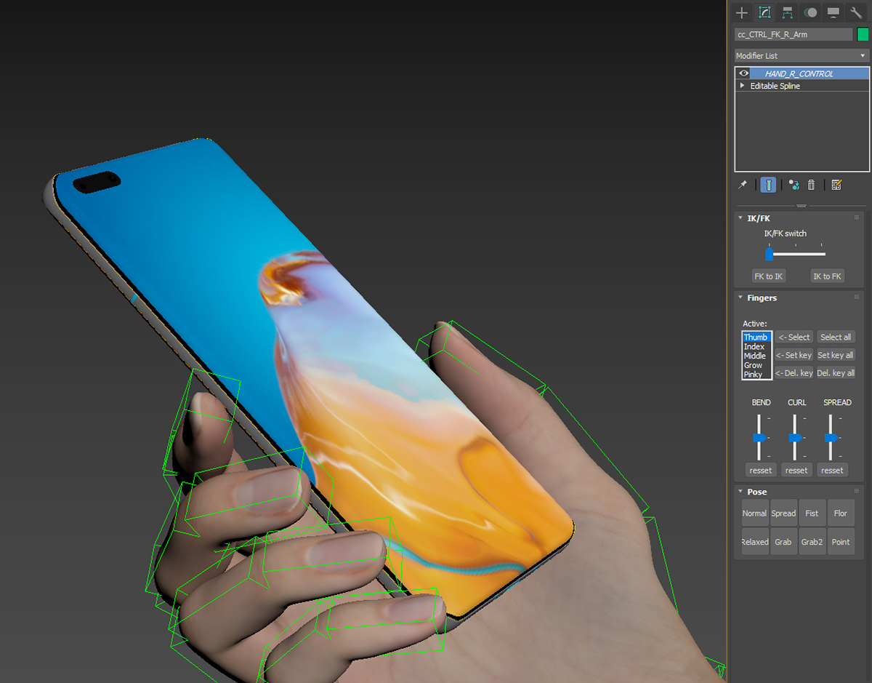Open the Motion panel tab
The height and width of the screenshot is (683, 872).
click(x=810, y=12)
